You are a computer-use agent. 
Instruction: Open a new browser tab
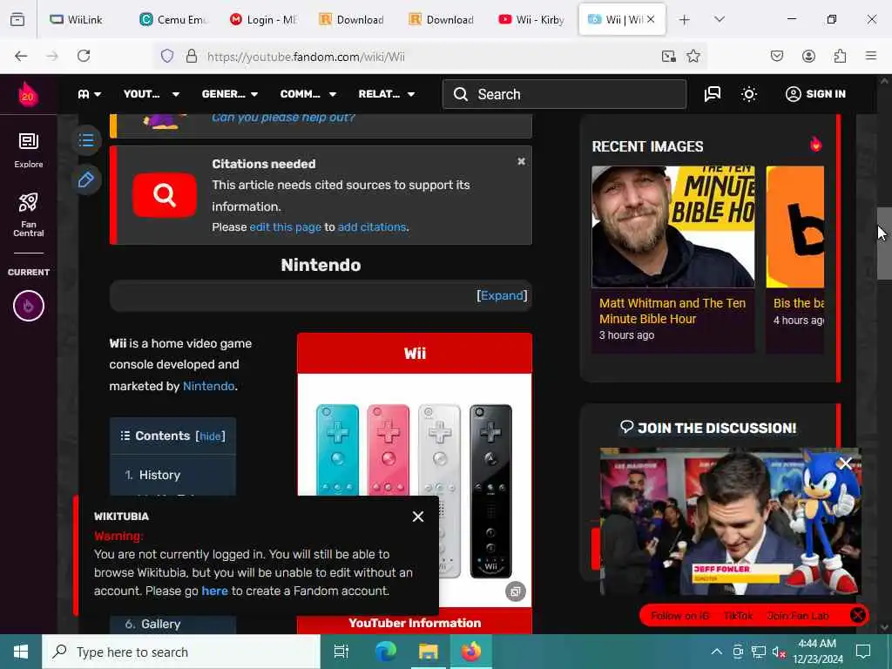(x=685, y=19)
